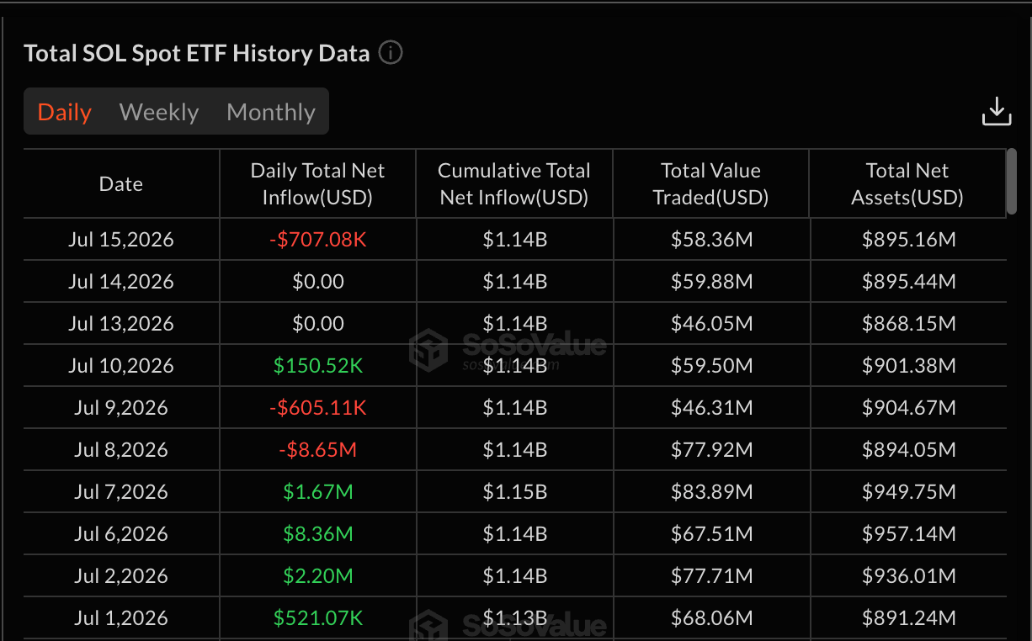
Task: Switch to the Monthly tab
Action: 271,112
